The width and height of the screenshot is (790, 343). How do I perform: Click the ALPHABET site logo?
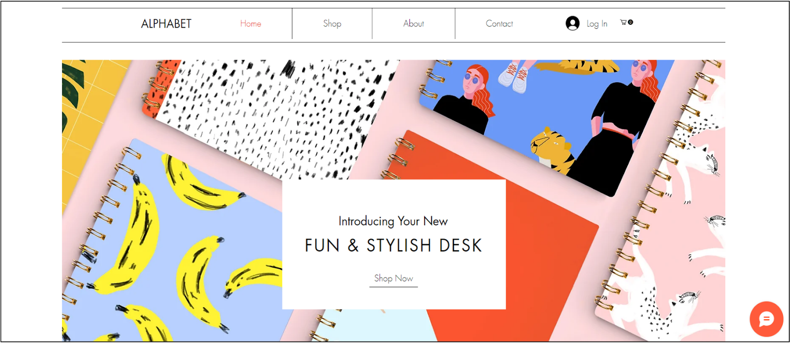pos(166,24)
